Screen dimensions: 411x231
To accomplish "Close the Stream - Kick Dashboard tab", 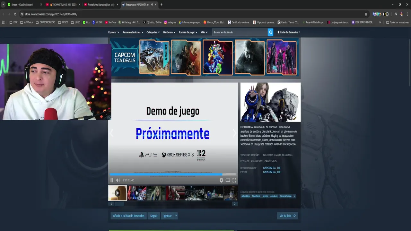I will click(x=41, y=4).
